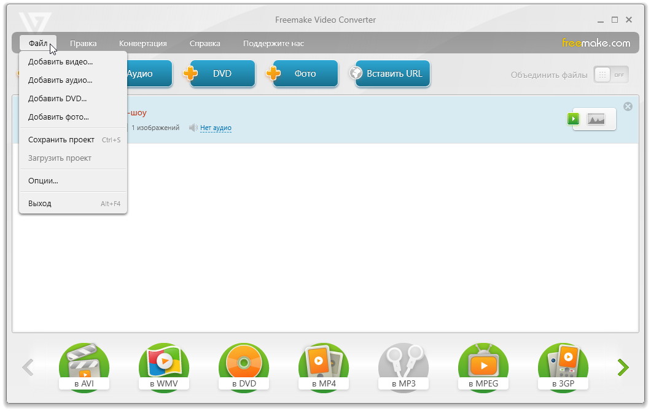
Task: Toggle the Объединить файлы switch
Action: 610,75
